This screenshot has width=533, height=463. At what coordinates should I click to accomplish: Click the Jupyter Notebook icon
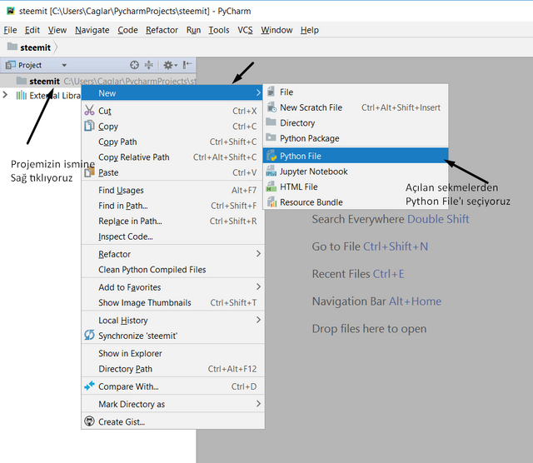pyautogui.click(x=271, y=171)
